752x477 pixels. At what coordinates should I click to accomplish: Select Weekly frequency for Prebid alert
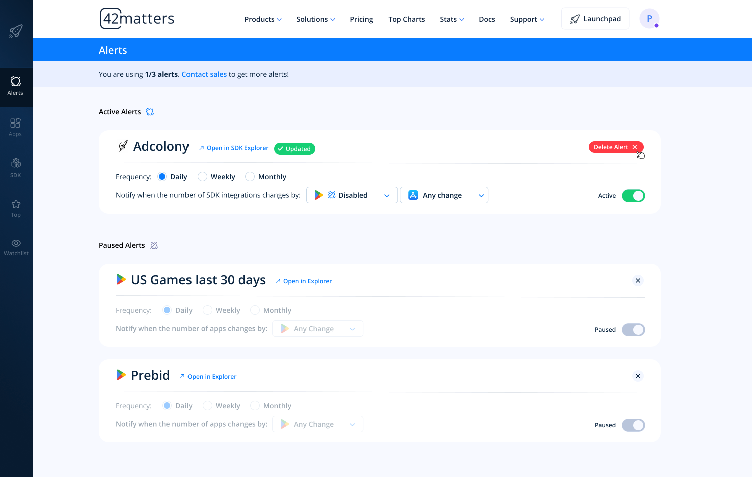pos(207,406)
